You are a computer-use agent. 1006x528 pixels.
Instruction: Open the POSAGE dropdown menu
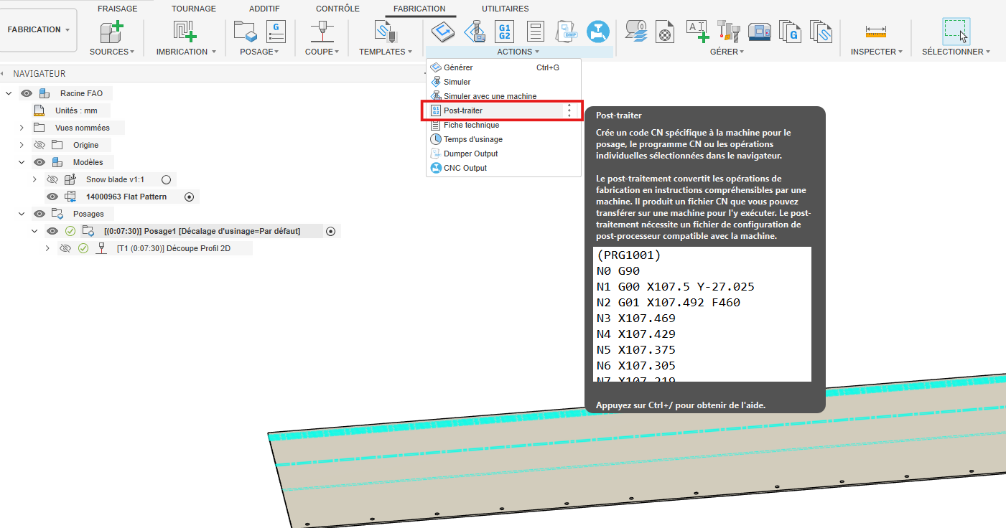259,52
